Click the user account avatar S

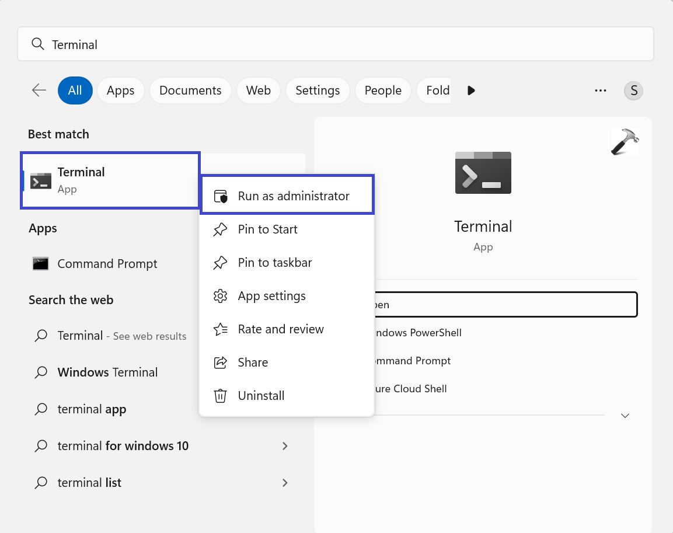click(633, 90)
